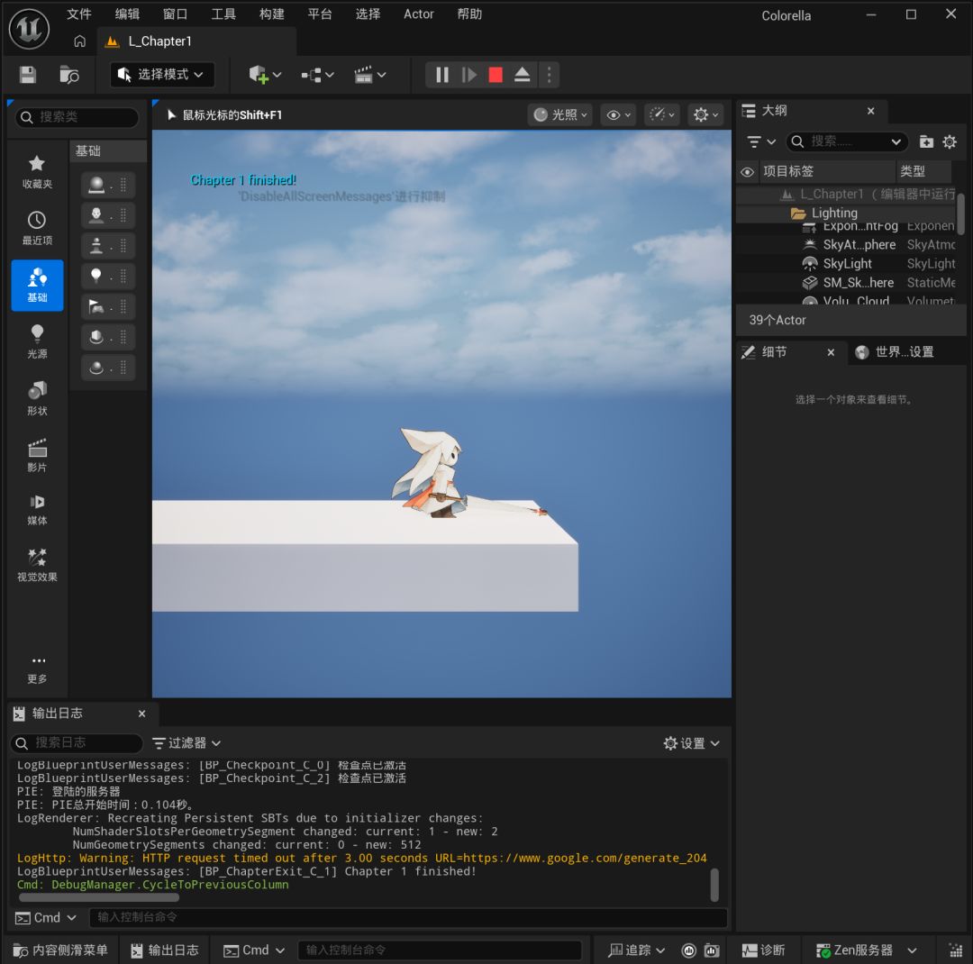The image size is (973, 964).
Task: Open the content browser folder-search icon
Action: point(68,75)
